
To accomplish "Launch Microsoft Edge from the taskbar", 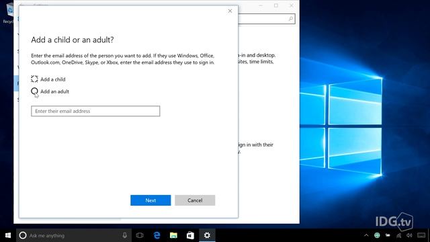I will pyautogui.click(x=157, y=235).
